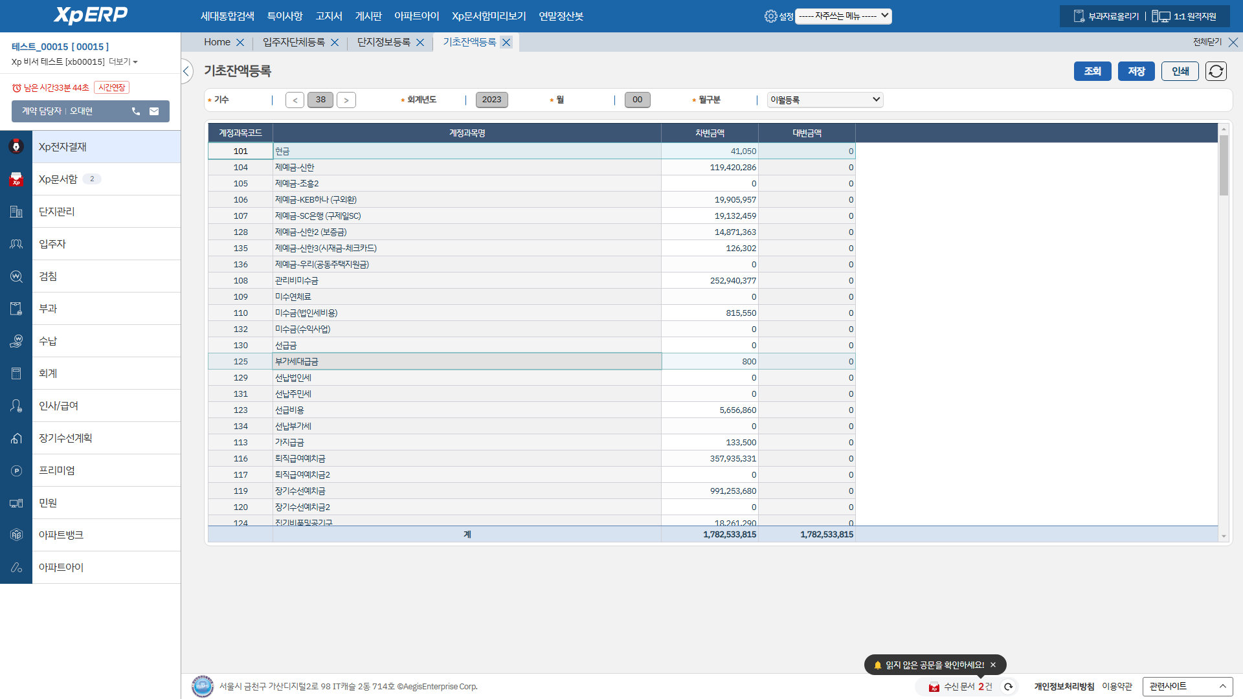Close the 단지정보등록 tab
This screenshot has height=699, width=1243.
tap(420, 42)
